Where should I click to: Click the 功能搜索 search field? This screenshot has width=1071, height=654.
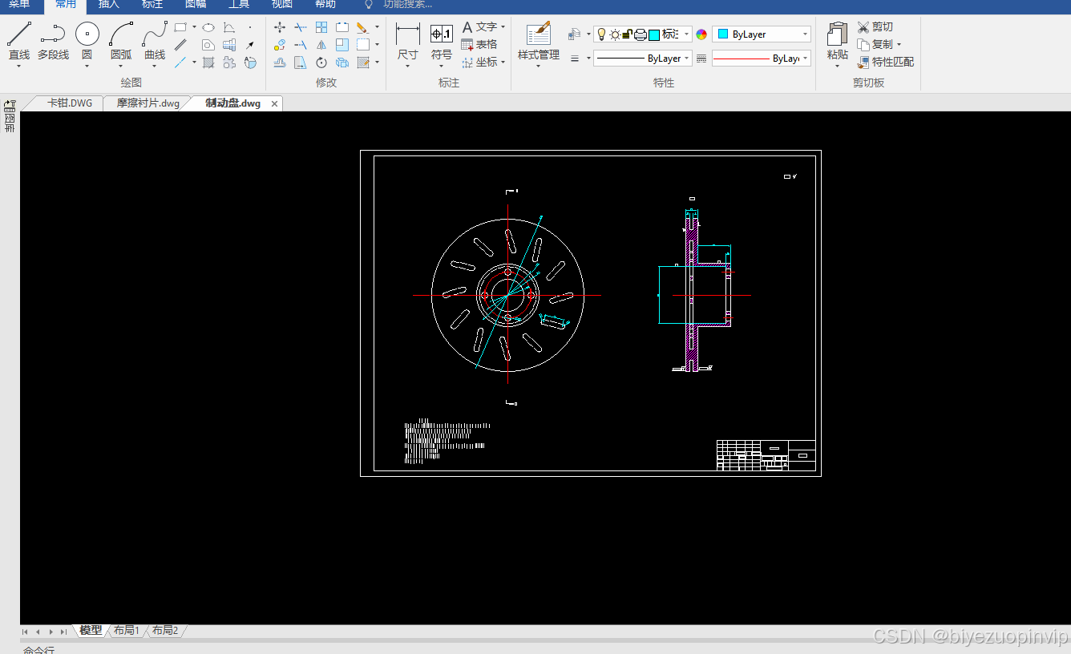[407, 4]
